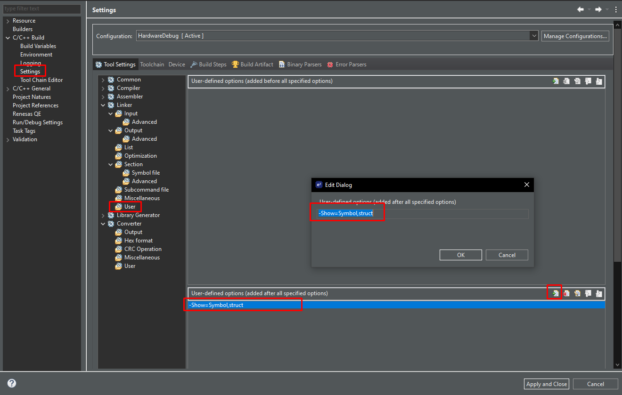
Task: Click the back navigation arrow
Action: point(581,10)
